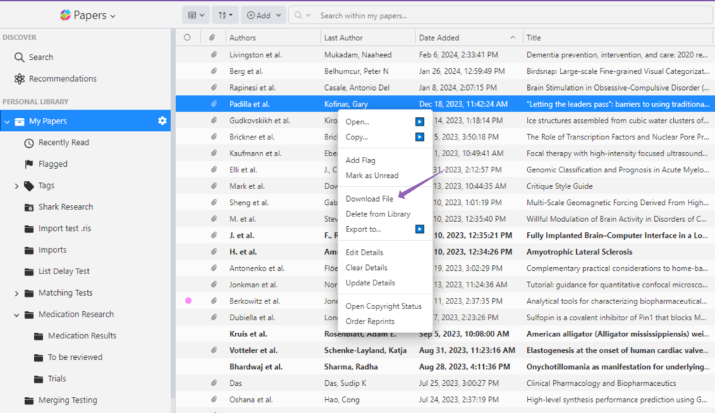
Task: Collapse the Medication Research folder
Action: pos(17,315)
